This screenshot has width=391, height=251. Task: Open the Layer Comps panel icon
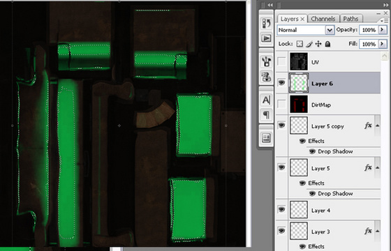266,138
